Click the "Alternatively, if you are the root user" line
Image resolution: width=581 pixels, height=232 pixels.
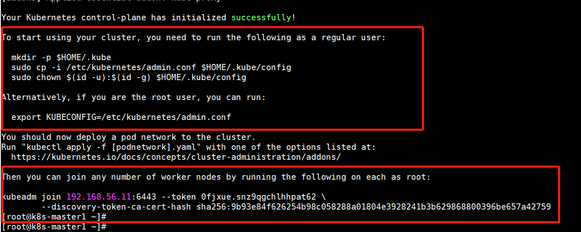point(133,97)
